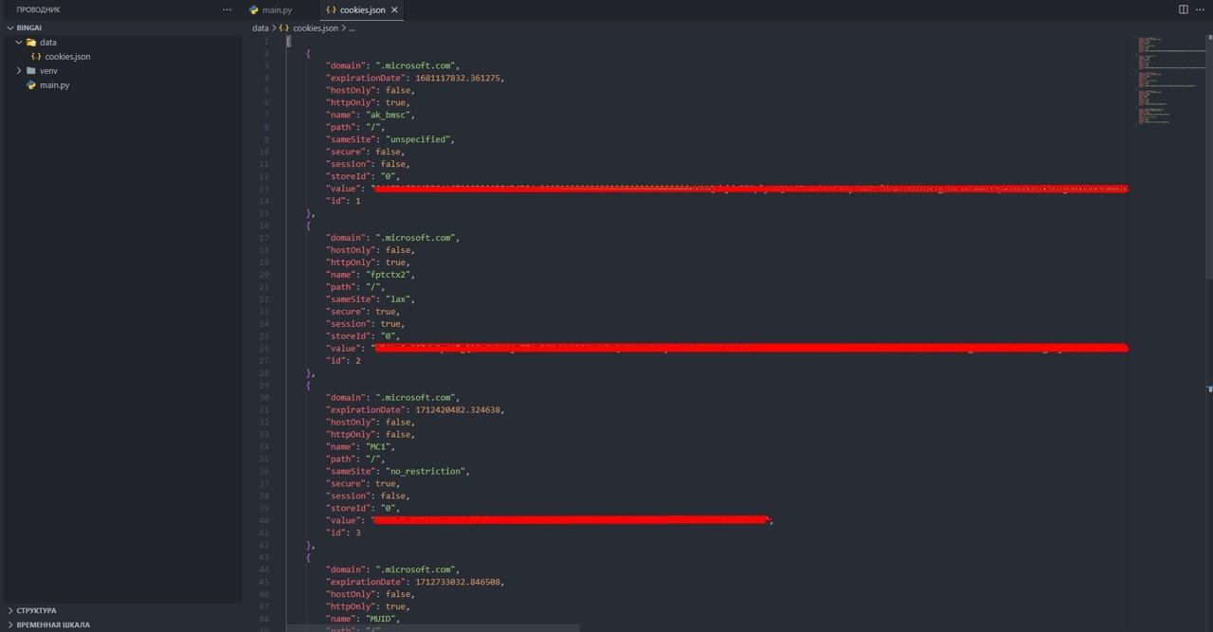Jump using the code minimap preview
Viewport: 1213px width, 632px height.
click(x=1171, y=80)
